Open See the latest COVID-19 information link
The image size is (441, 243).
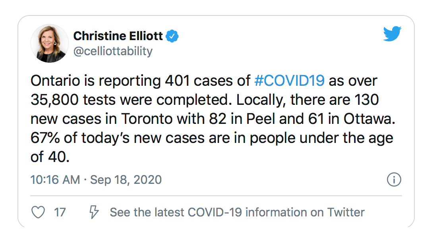point(237,212)
